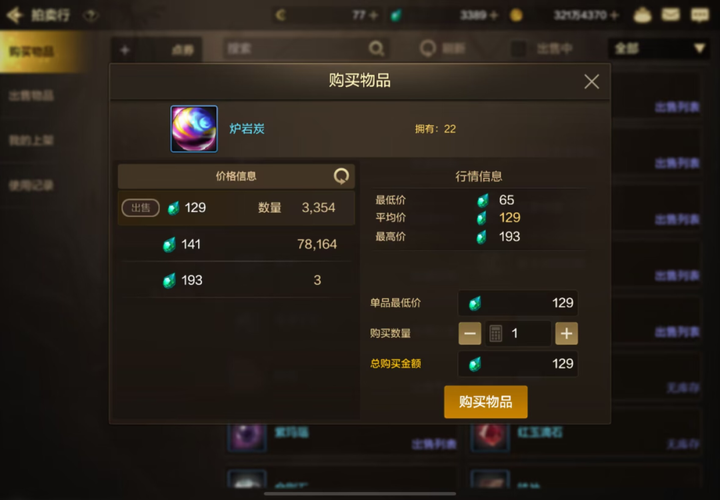
Task: Open the mail envelope icon
Action: click(671, 15)
